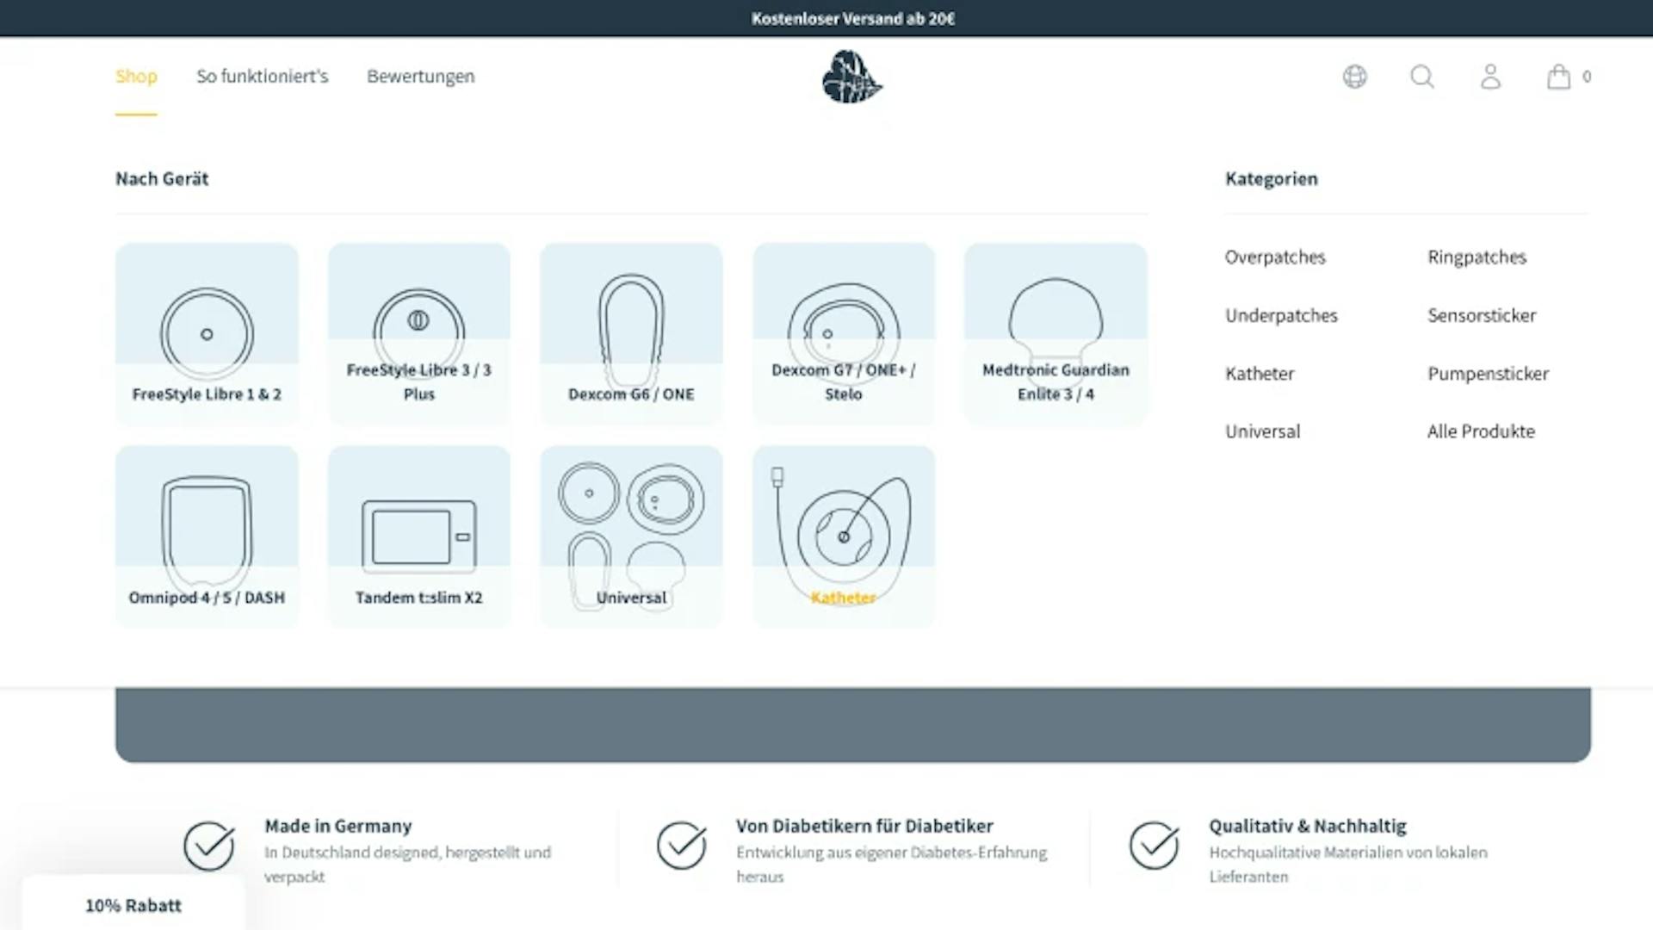The height and width of the screenshot is (930, 1653).
Task: Open the language globe icon
Action: [x=1354, y=77]
